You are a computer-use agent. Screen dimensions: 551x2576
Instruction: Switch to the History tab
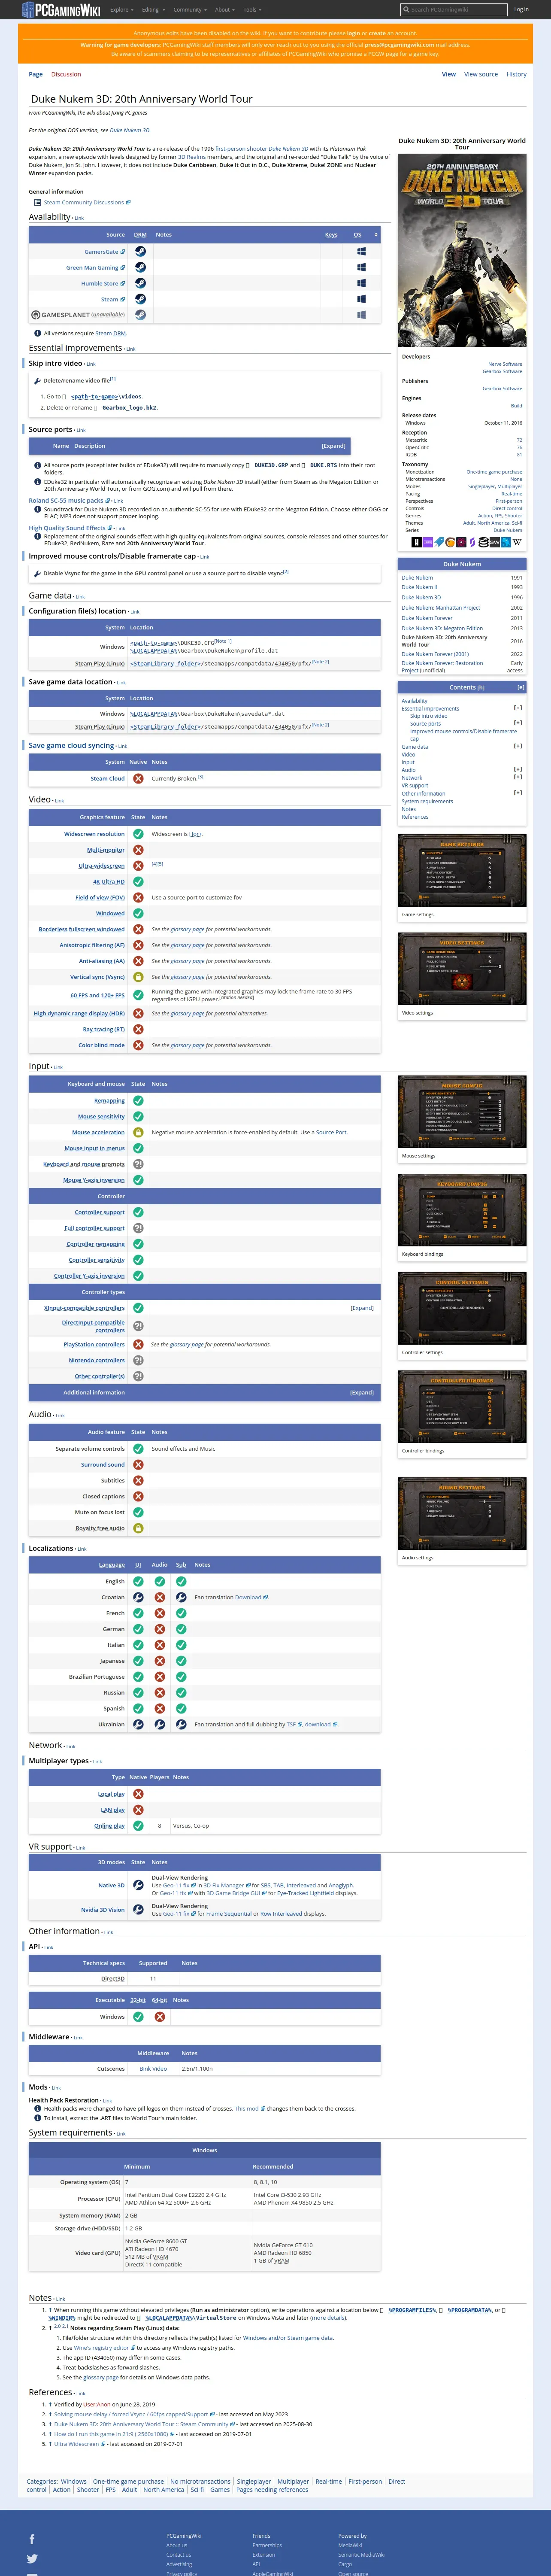pos(516,74)
